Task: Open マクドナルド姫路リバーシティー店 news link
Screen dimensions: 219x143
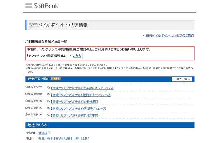Action: click(x=80, y=95)
